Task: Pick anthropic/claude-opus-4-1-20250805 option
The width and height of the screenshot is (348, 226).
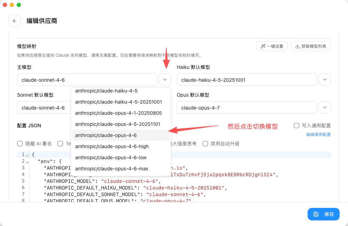Action: [x=121, y=113]
